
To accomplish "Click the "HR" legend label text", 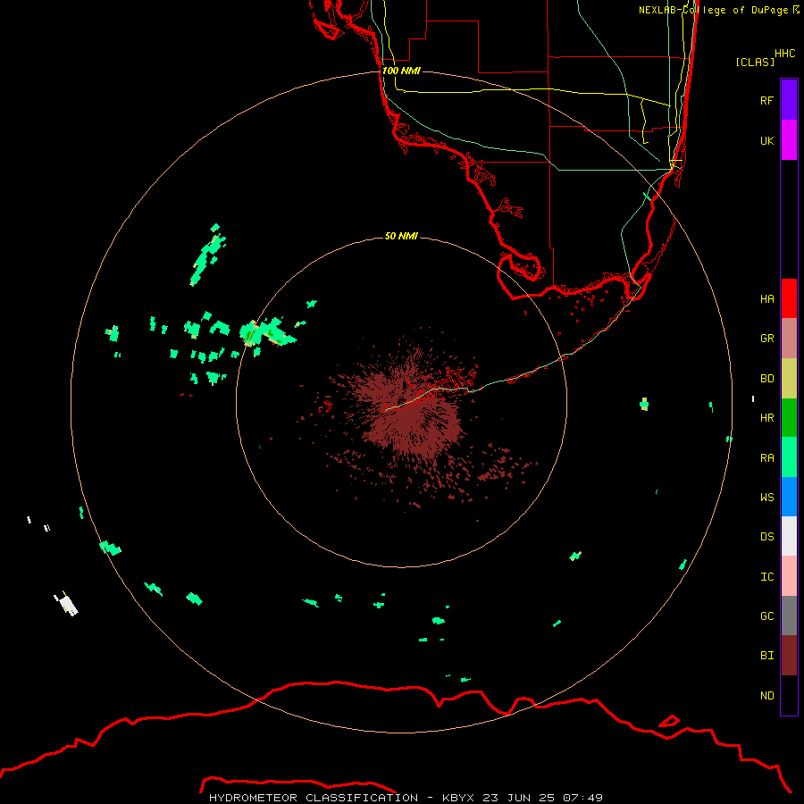I will [x=766, y=418].
